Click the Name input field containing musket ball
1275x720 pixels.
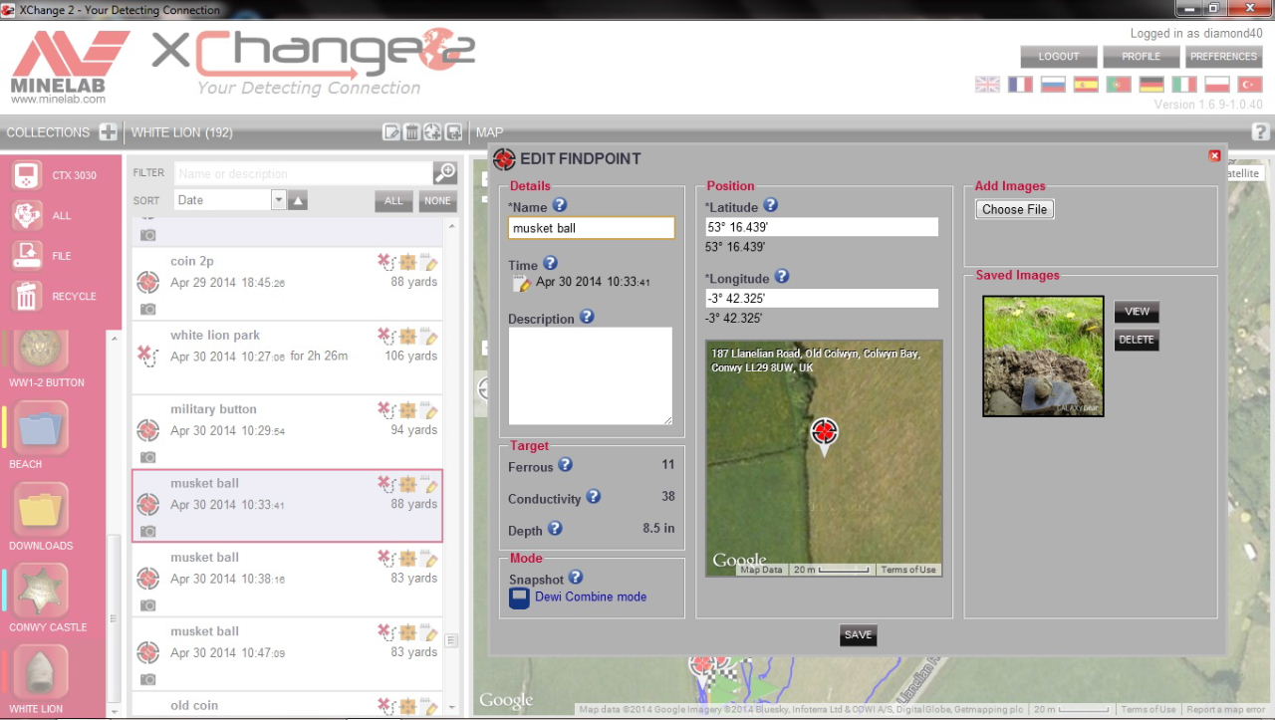pos(592,228)
